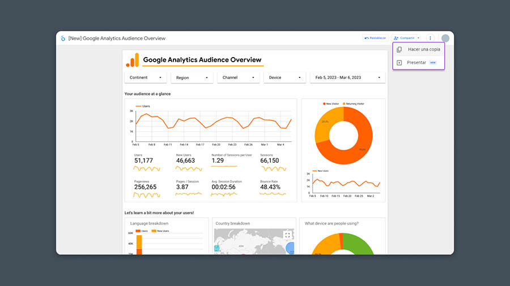The height and width of the screenshot is (286, 510).
Task: Expand the arrow next to Compartir
Action: click(418, 38)
